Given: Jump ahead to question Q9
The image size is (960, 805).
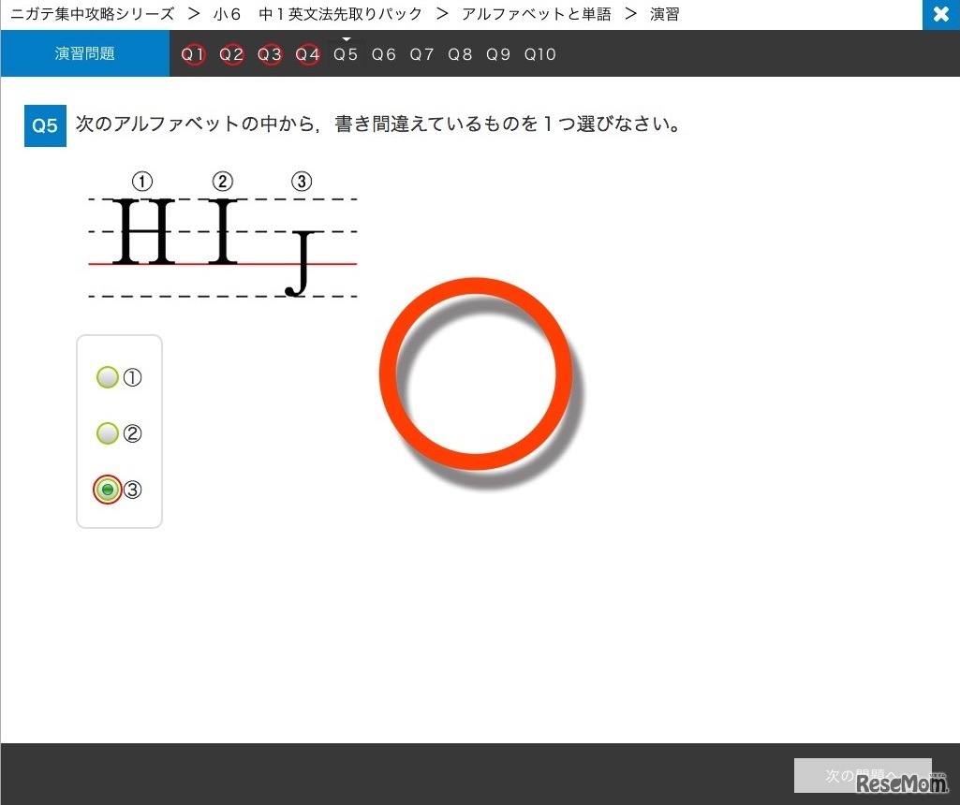Looking at the screenshot, I should (498, 54).
